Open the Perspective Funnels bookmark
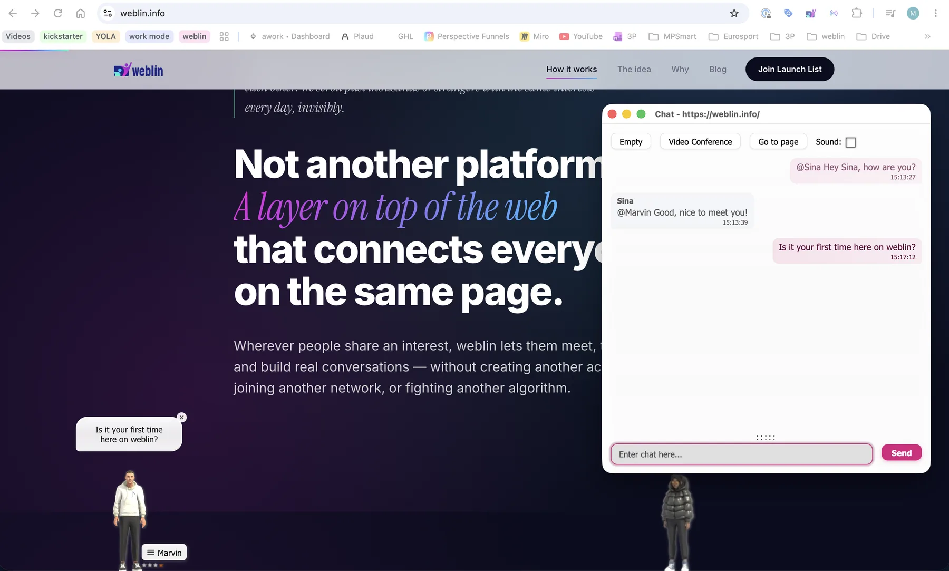This screenshot has width=949, height=571. coord(467,36)
